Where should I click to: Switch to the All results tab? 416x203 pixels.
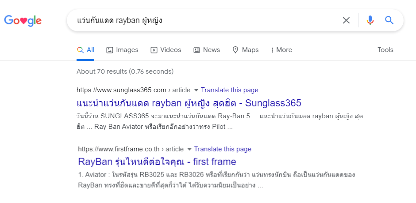86,50
